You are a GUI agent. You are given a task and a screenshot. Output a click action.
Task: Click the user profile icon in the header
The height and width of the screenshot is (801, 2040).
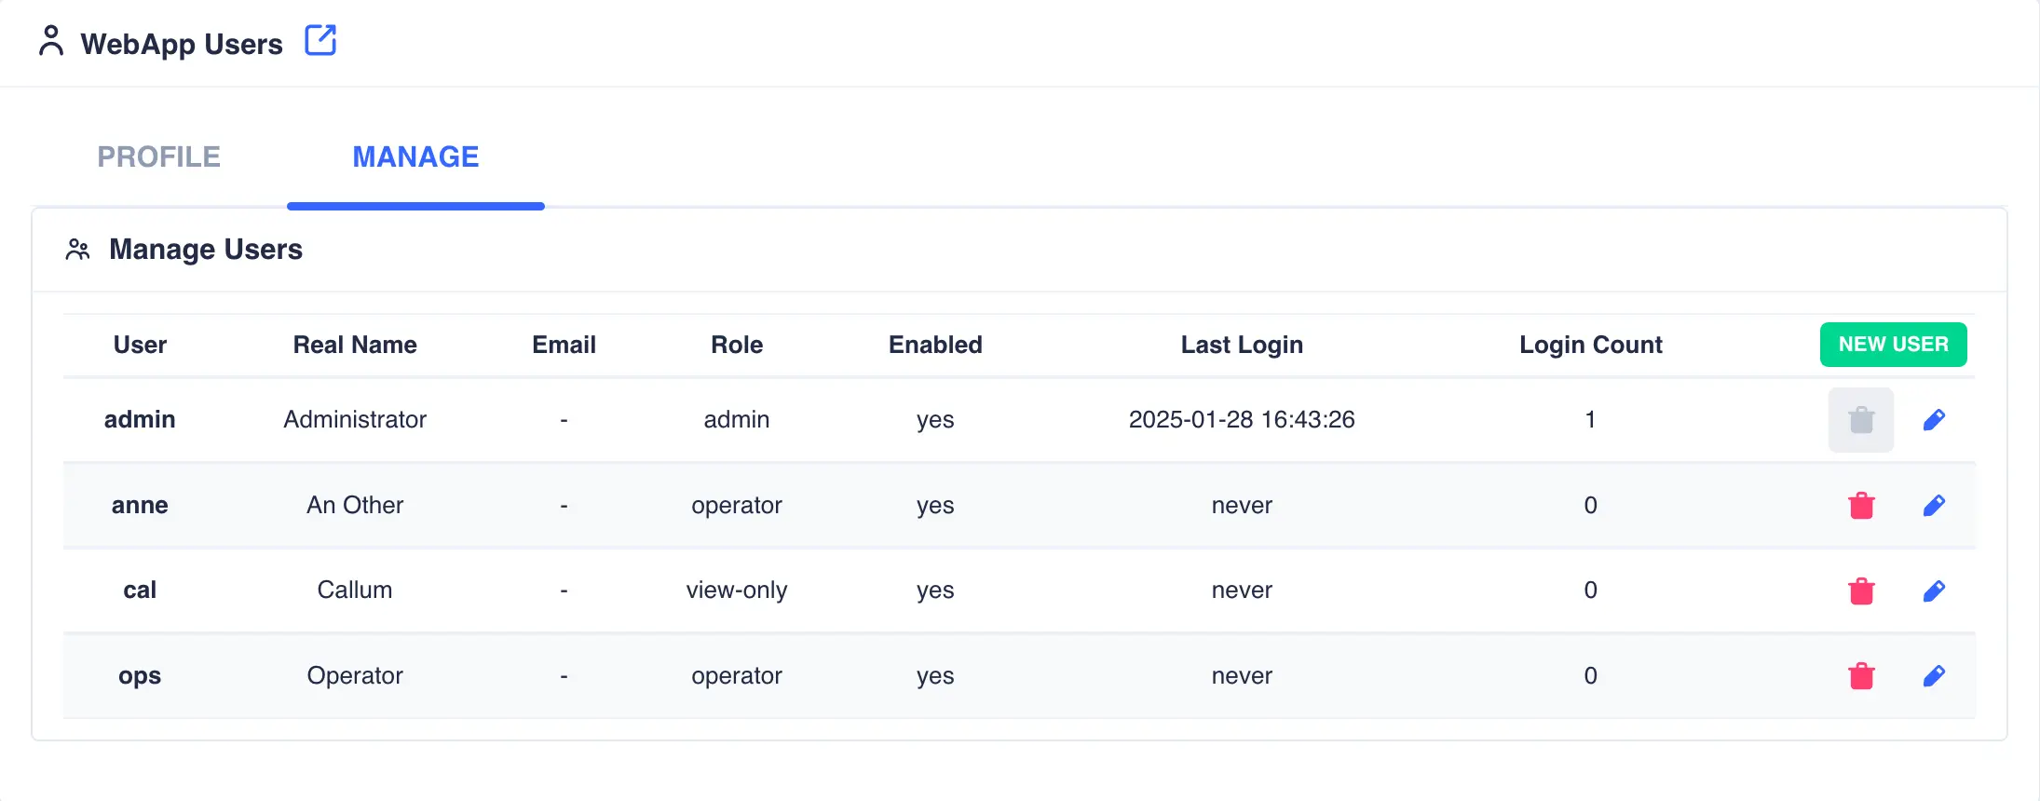coord(51,41)
